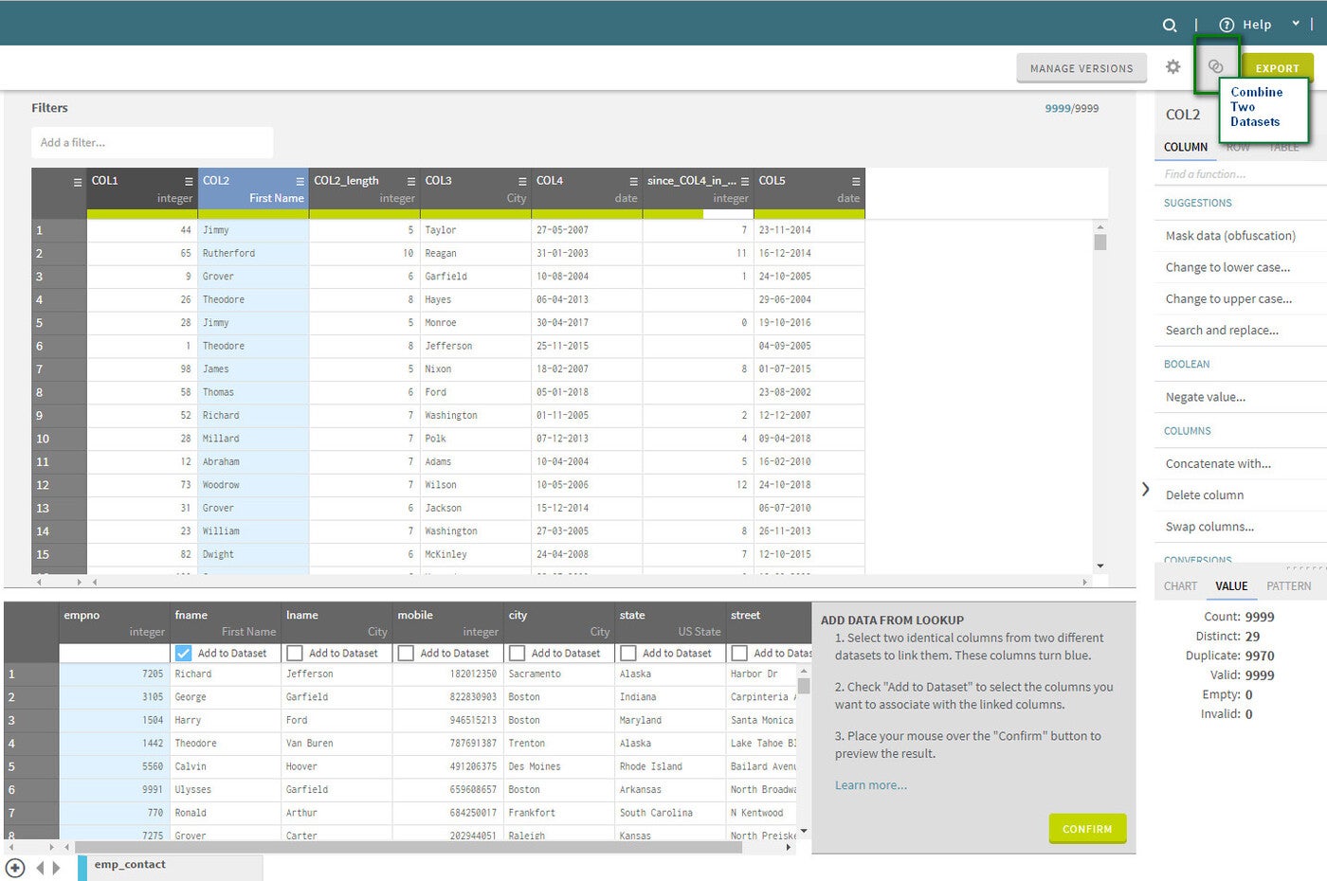Select Search and replace function
The image size is (1327, 881).
coord(1222,331)
